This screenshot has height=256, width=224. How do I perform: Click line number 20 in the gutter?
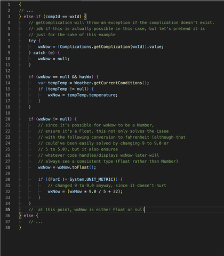(7, 119)
